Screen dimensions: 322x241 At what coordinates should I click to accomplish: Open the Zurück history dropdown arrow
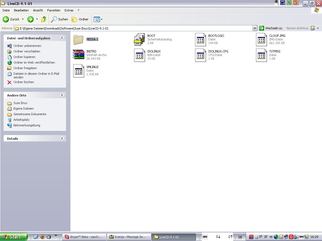tap(23, 19)
